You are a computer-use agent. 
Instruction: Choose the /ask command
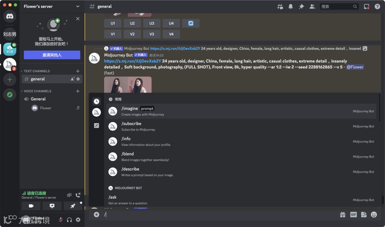click(x=241, y=200)
